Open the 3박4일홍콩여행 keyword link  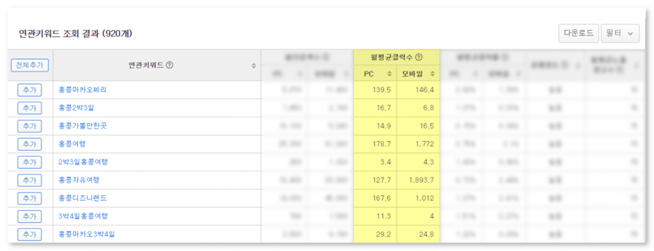click(x=83, y=216)
